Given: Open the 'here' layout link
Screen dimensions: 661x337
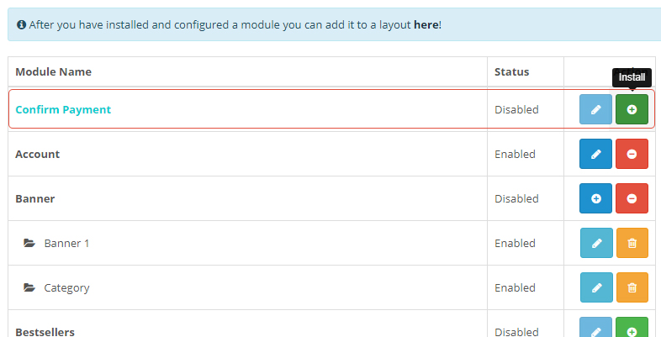Looking at the screenshot, I should click(x=426, y=25).
